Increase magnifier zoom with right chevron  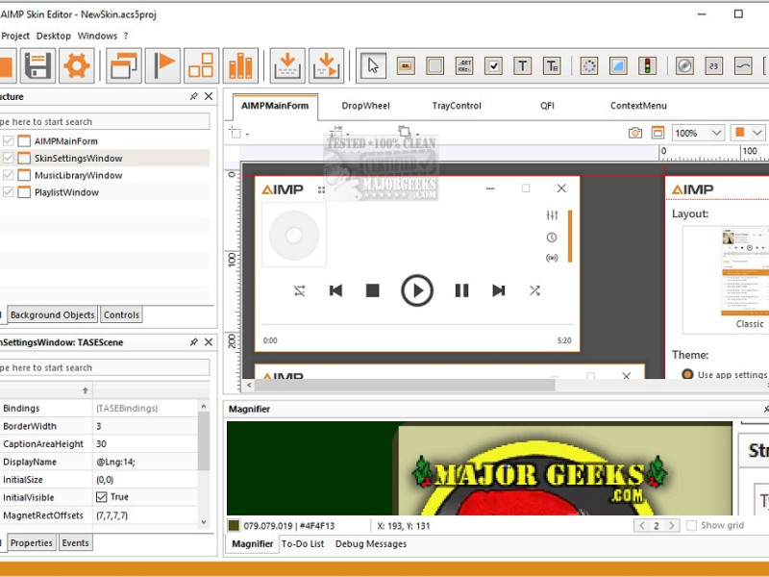point(672,525)
